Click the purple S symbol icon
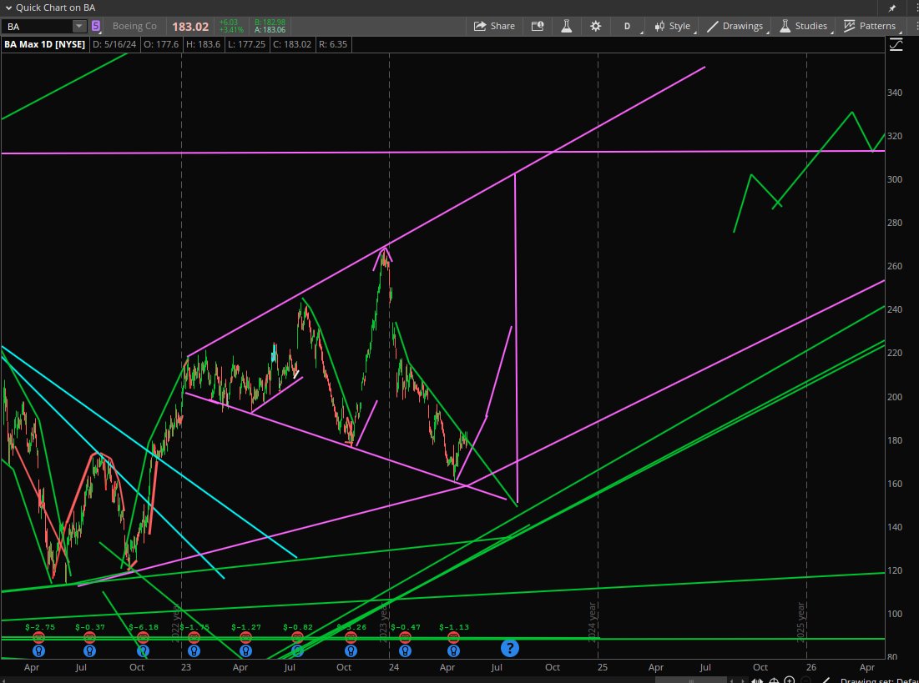This screenshot has width=919, height=683. pyautogui.click(x=95, y=26)
